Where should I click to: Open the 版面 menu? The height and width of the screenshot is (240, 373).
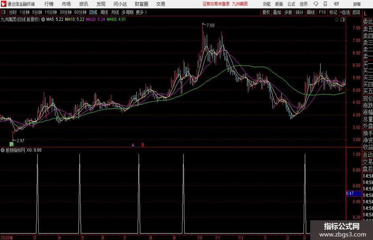tap(279, 4)
